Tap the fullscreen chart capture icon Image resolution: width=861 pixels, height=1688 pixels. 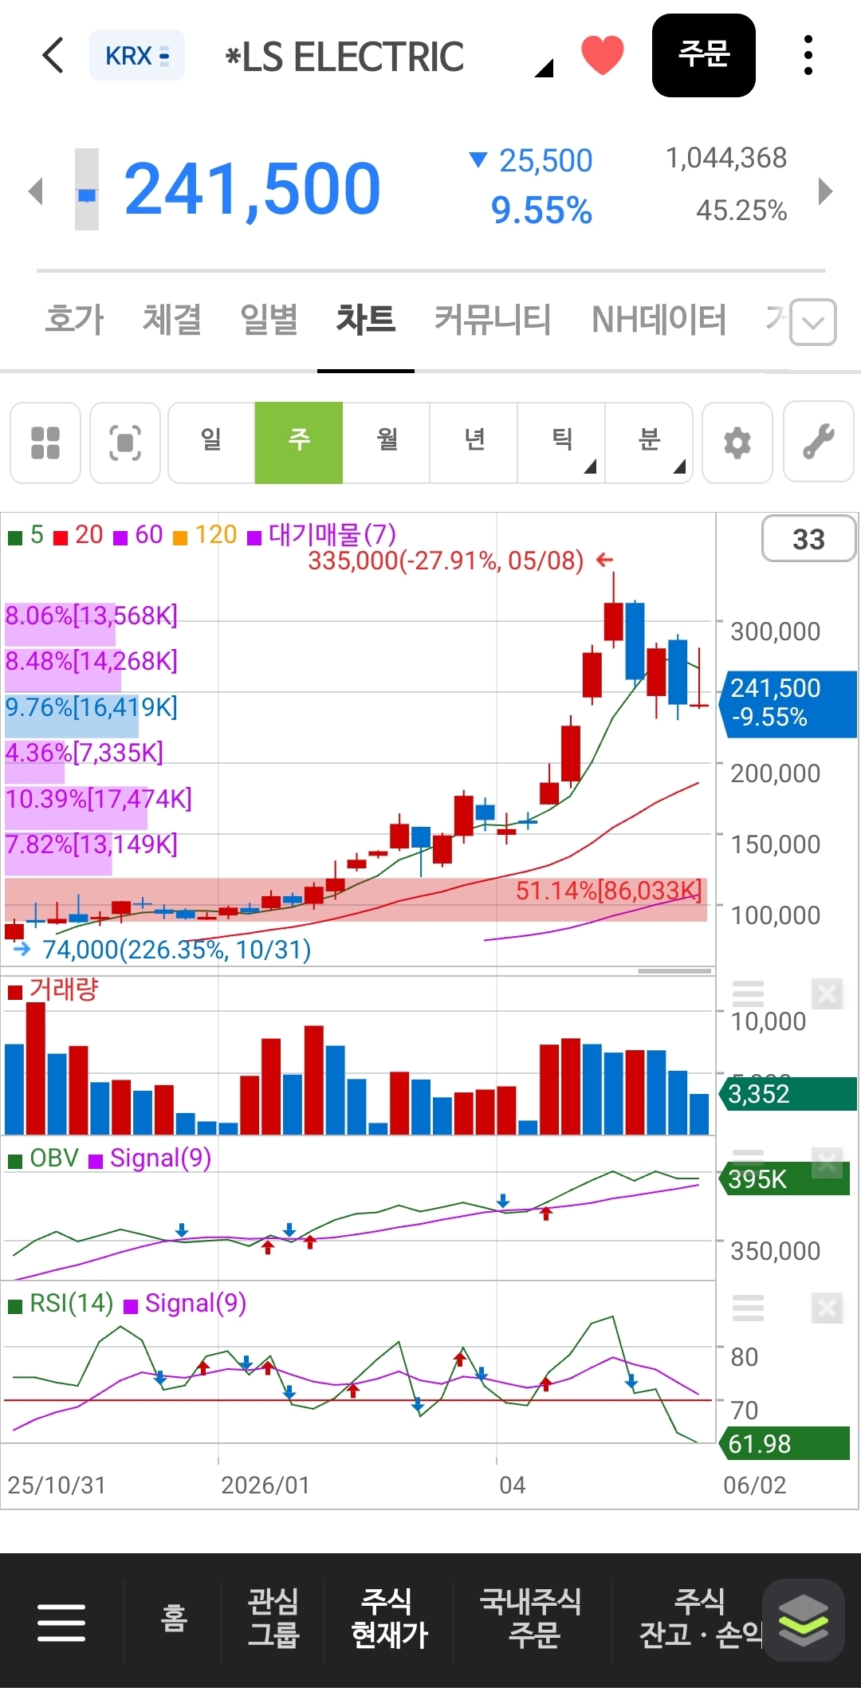click(125, 443)
